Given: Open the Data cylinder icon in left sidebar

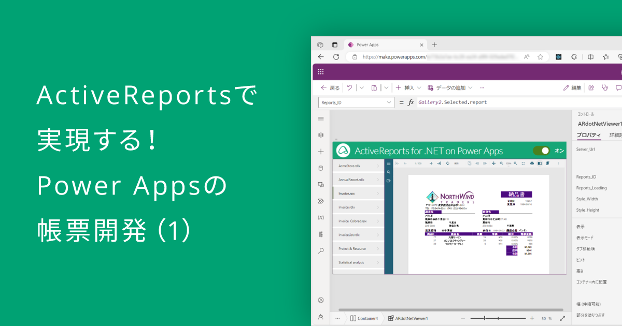Looking at the screenshot, I should (321, 168).
